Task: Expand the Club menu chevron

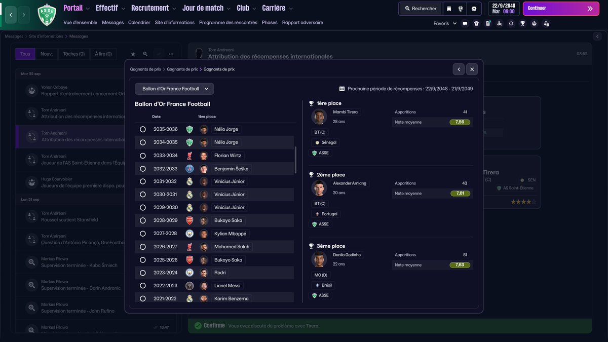Action: (254, 9)
